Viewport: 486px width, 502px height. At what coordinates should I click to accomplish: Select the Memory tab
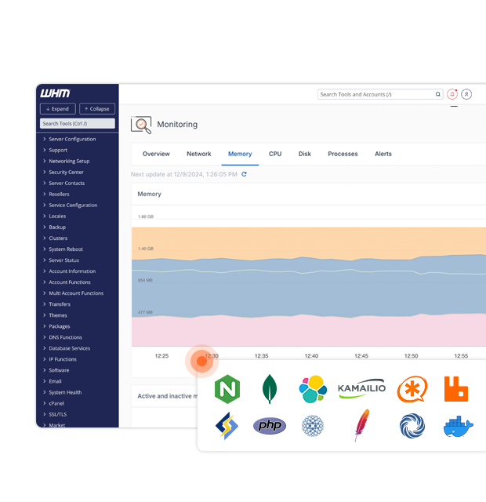pyautogui.click(x=240, y=154)
